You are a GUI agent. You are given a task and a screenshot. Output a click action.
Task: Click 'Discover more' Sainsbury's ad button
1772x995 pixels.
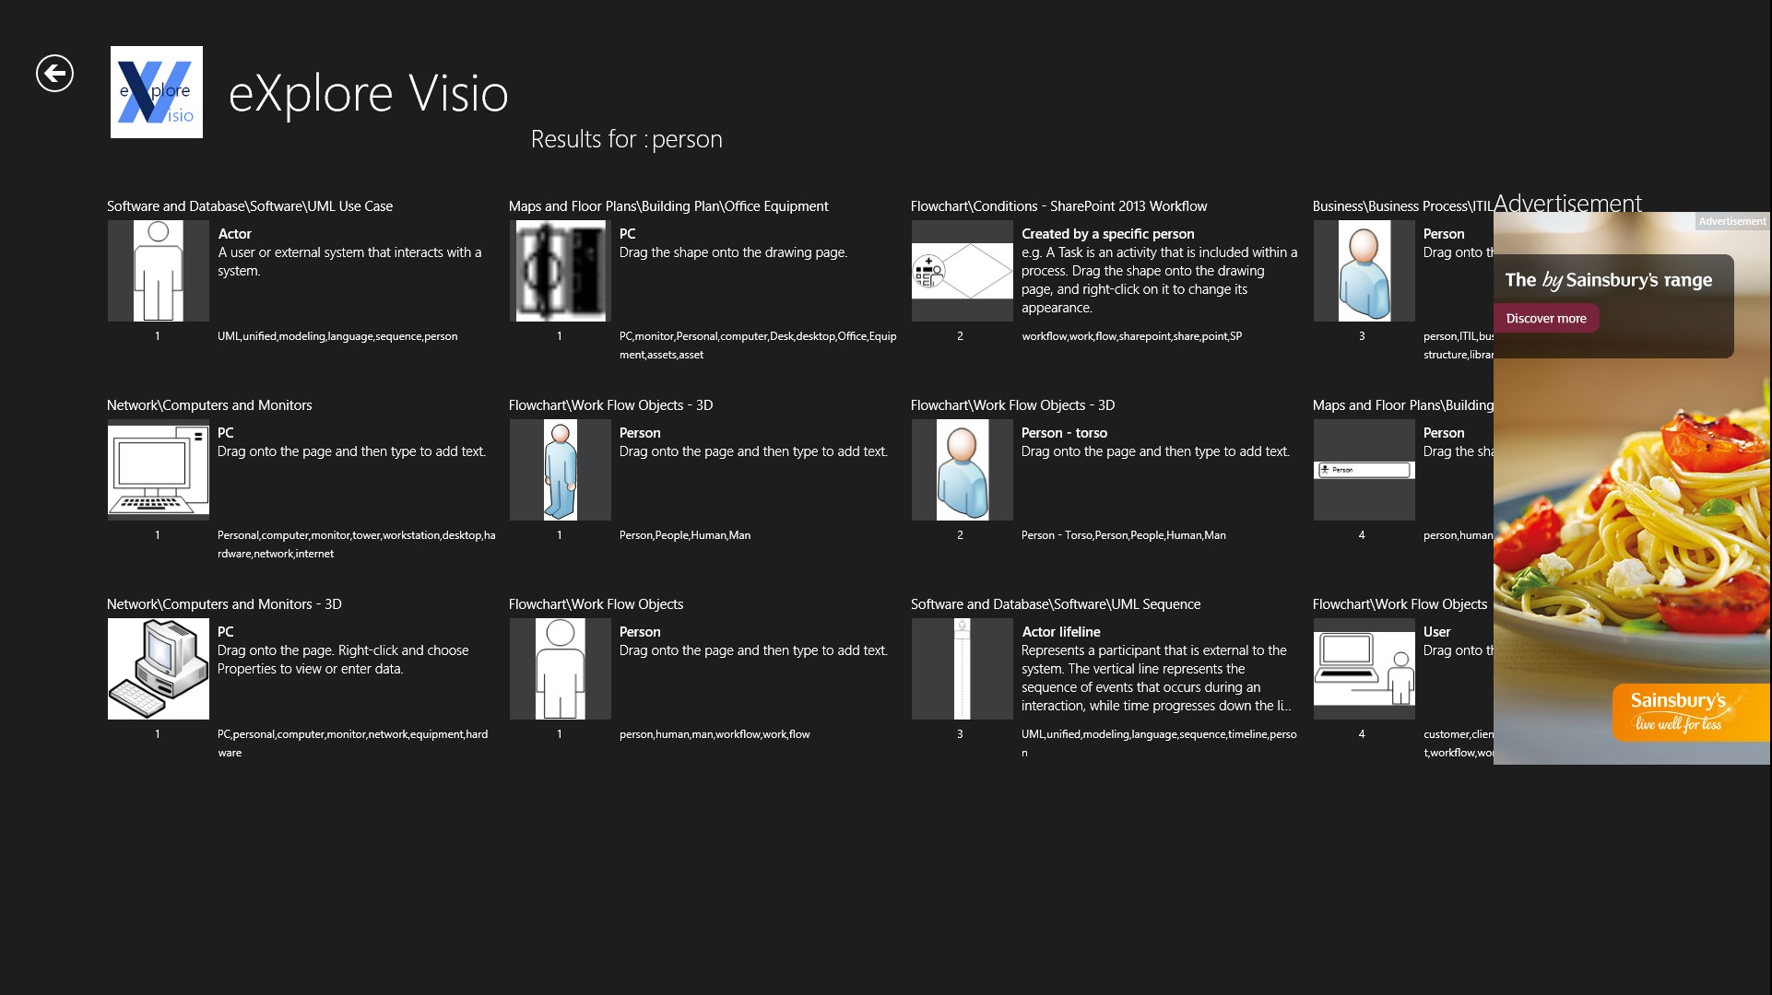1545,318
